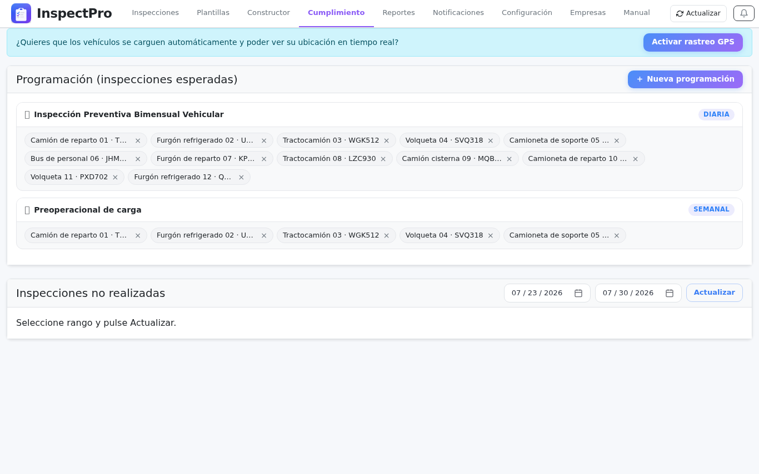Click the Inspecciones no realizadas heading

click(x=91, y=293)
